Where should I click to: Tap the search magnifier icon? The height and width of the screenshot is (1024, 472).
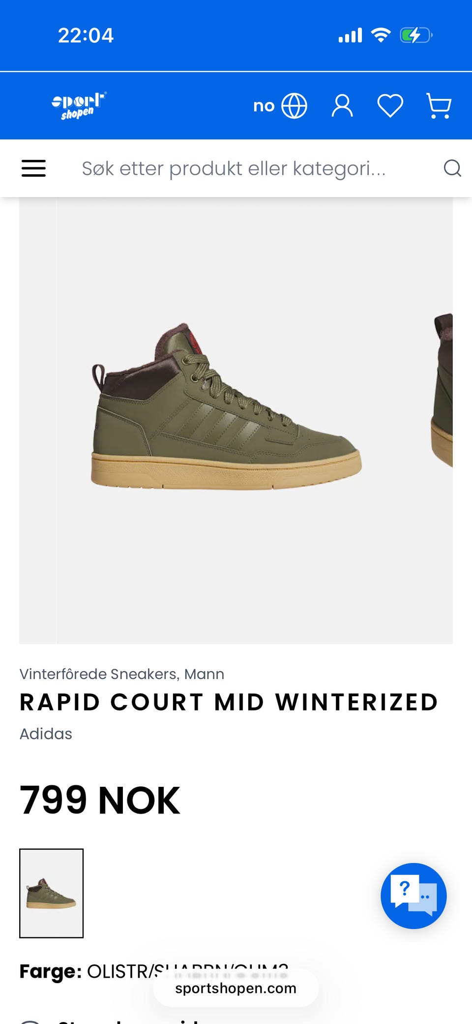click(x=452, y=168)
